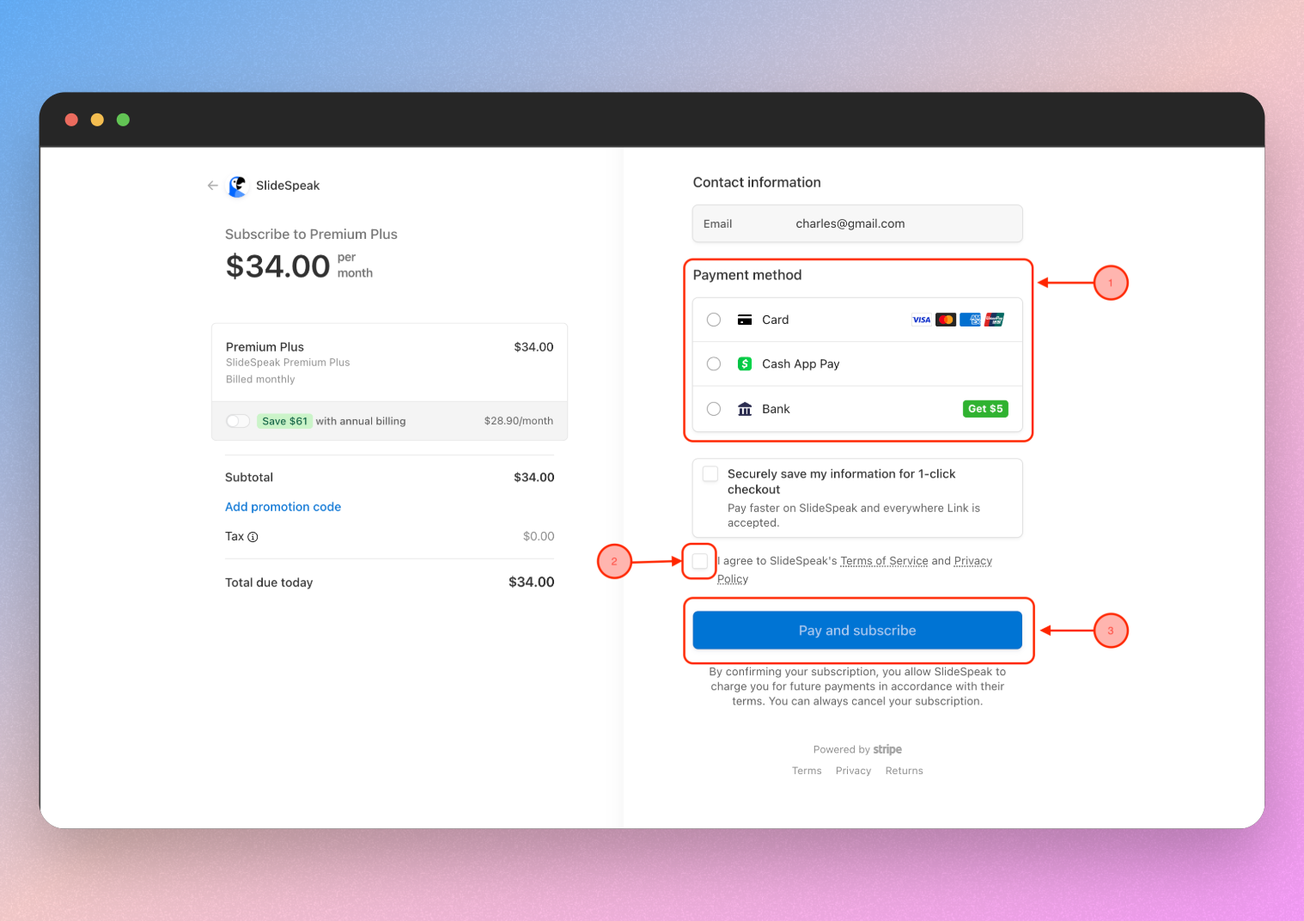Toggle the annual billing switch

238,421
